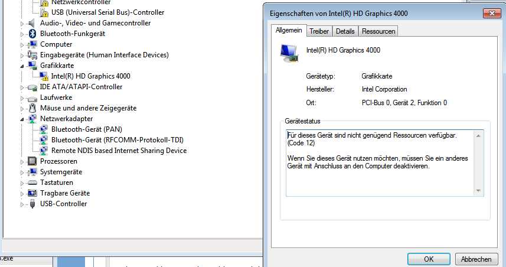The height and width of the screenshot is (267, 506).
Task: Collapse the Netzwerkadapter node
Action: (22, 119)
